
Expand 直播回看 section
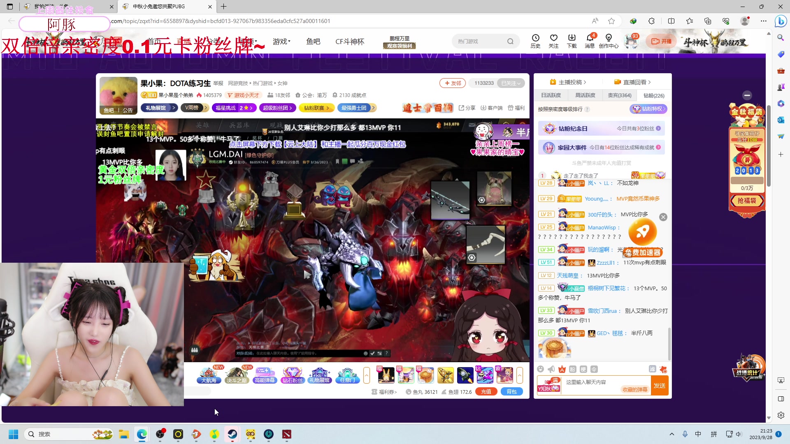(633, 82)
